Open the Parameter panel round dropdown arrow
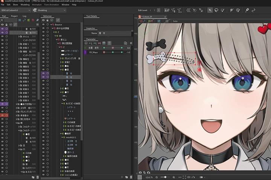Viewport: 271px width, 180px height. [86, 43]
